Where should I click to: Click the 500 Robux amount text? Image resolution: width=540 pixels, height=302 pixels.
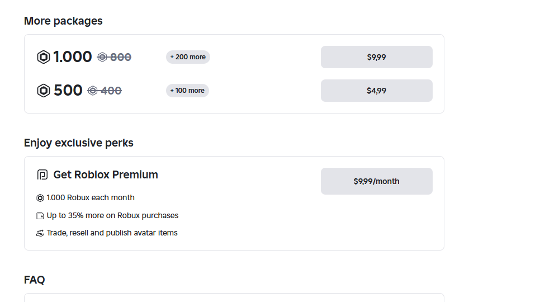tap(68, 91)
